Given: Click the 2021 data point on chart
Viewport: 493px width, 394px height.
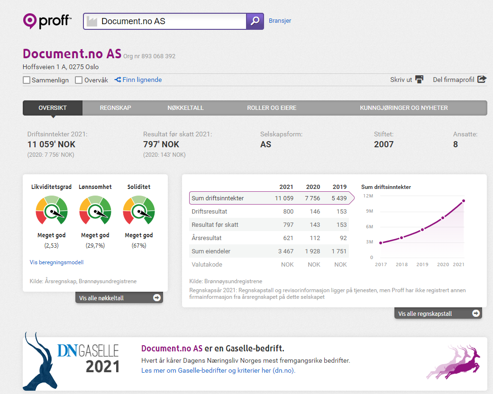Looking at the screenshot, I should click(x=464, y=201).
